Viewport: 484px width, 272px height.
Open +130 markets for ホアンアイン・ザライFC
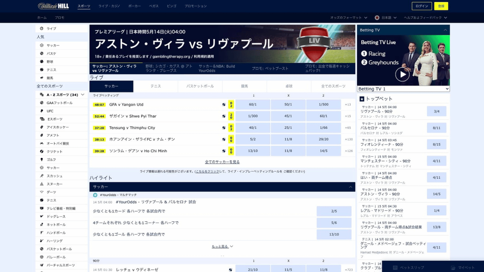click(348, 139)
